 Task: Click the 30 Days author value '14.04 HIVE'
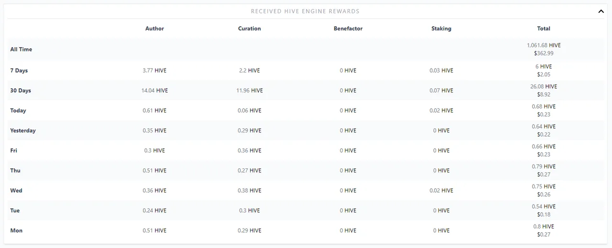(154, 91)
